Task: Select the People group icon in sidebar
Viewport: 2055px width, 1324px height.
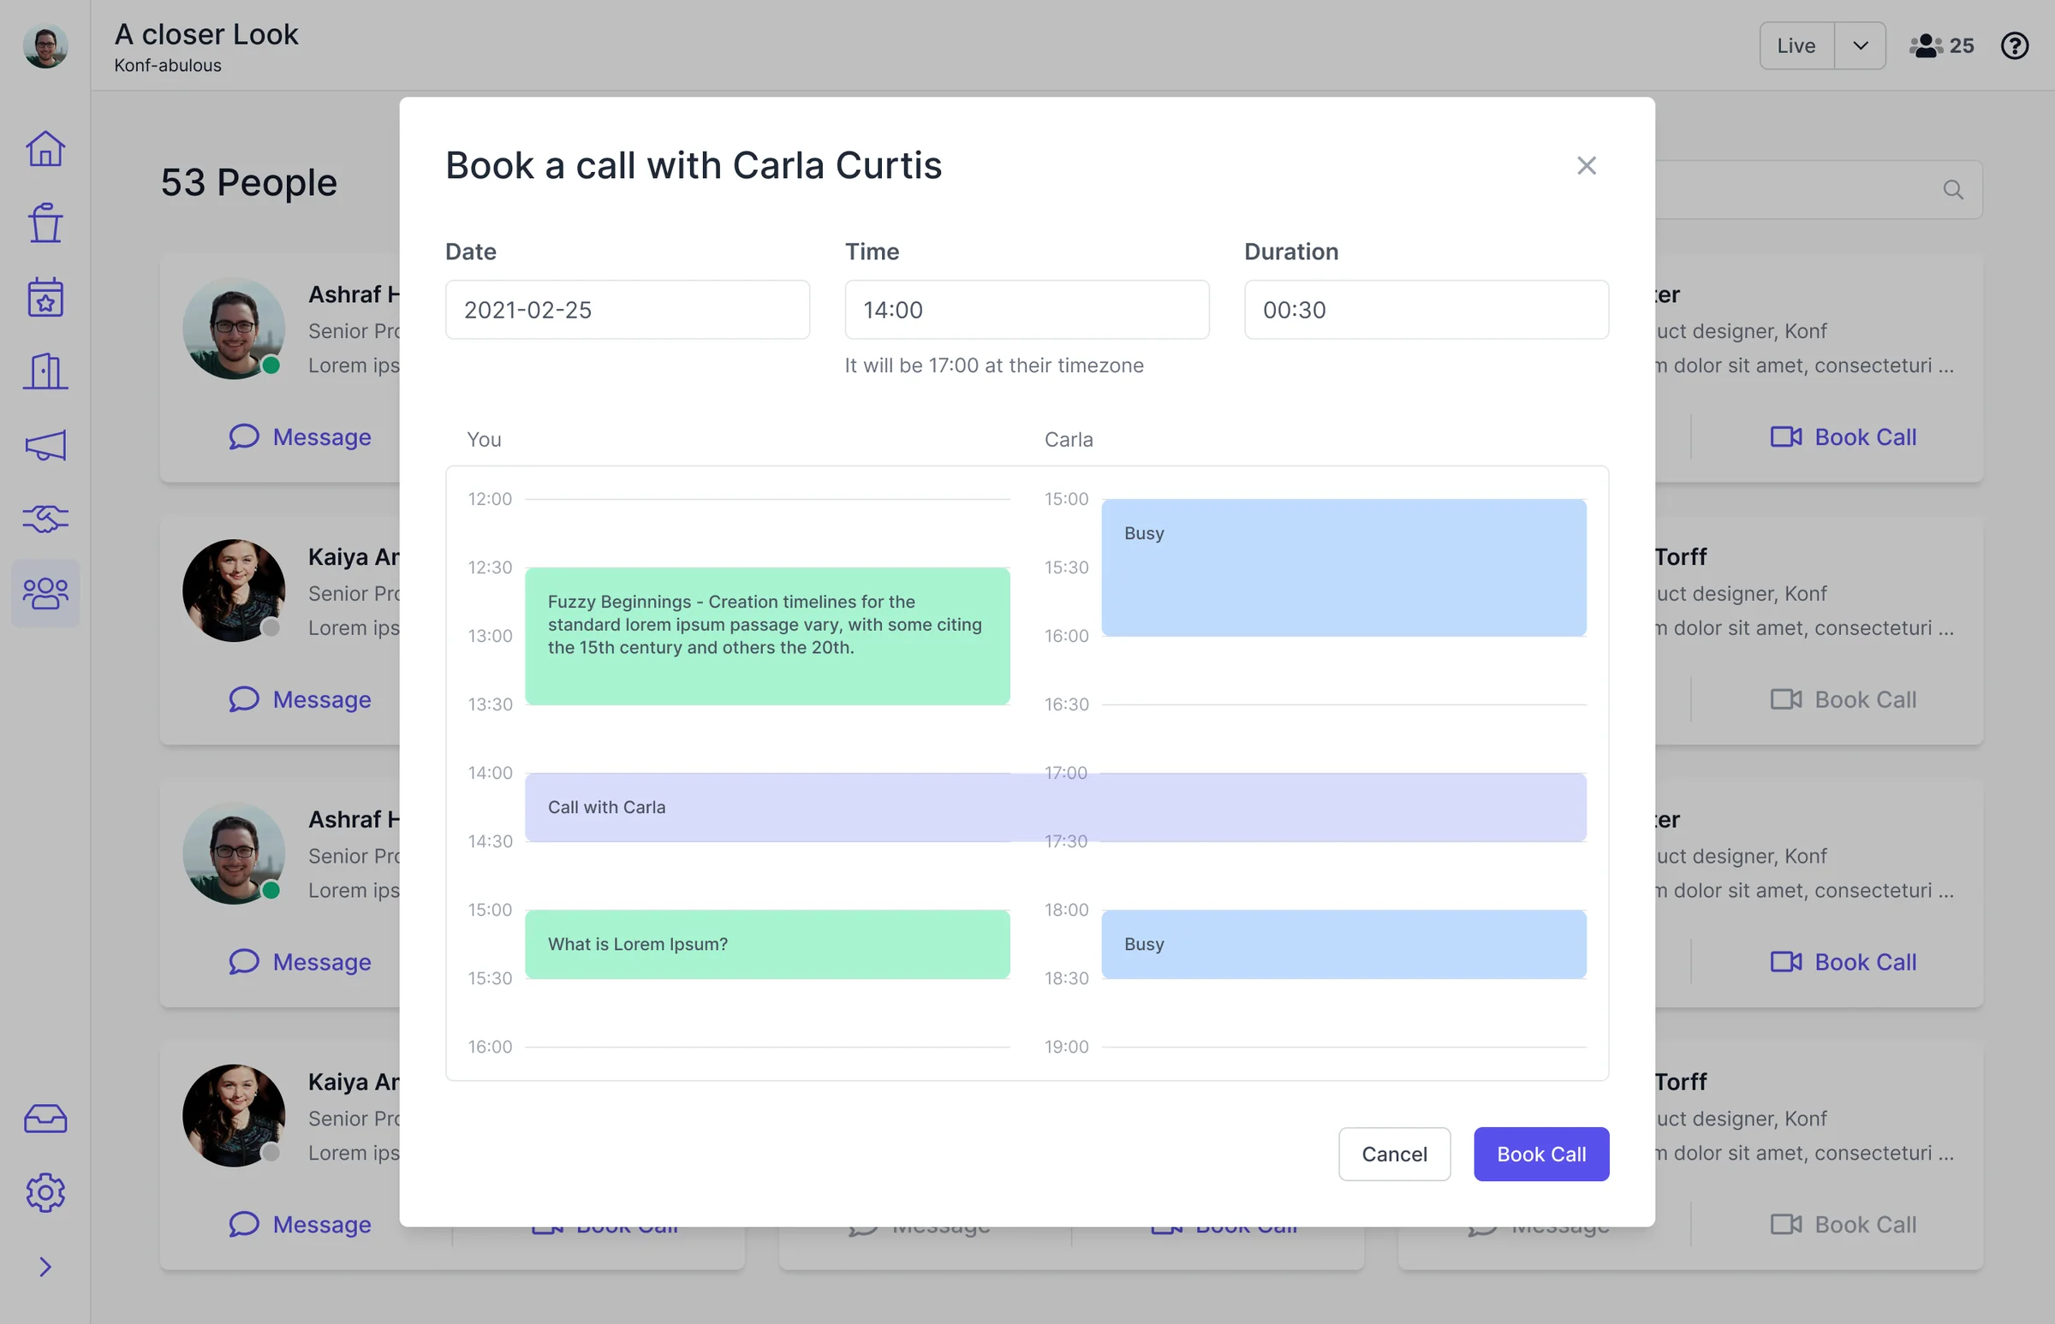Action: [45, 593]
